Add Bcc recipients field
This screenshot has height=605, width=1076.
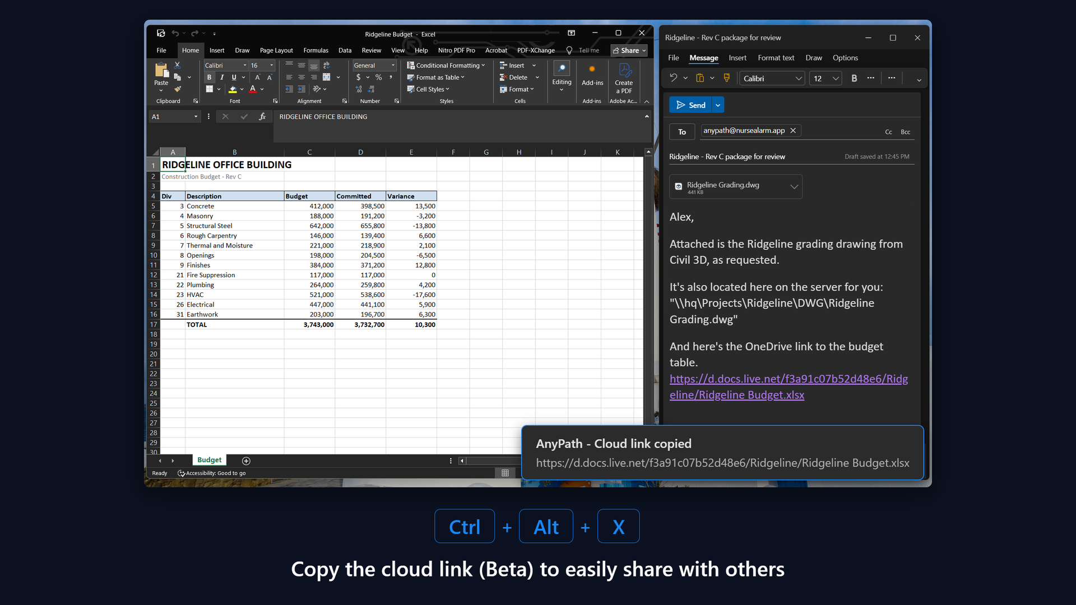905,132
